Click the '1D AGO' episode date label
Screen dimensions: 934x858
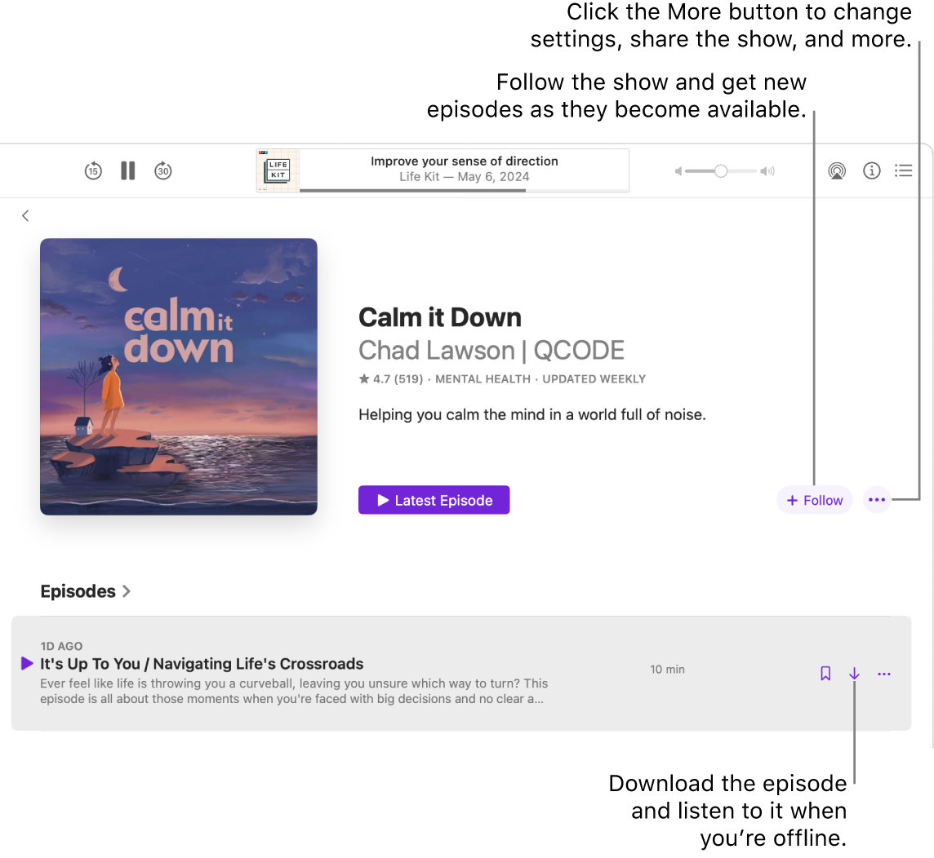pos(61,646)
